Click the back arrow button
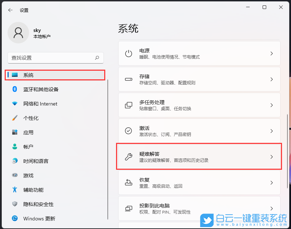Viewport: 291px width, 229px height. click(10, 10)
